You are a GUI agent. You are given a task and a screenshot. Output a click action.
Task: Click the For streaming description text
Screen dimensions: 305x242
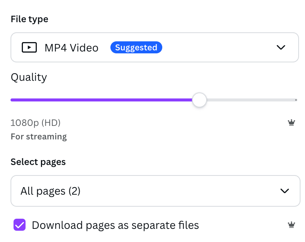pos(39,136)
